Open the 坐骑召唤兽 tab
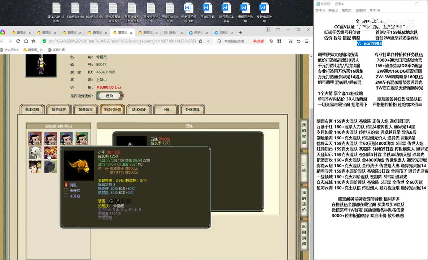The width and height of the screenshot is (428, 260). (113, 109)
